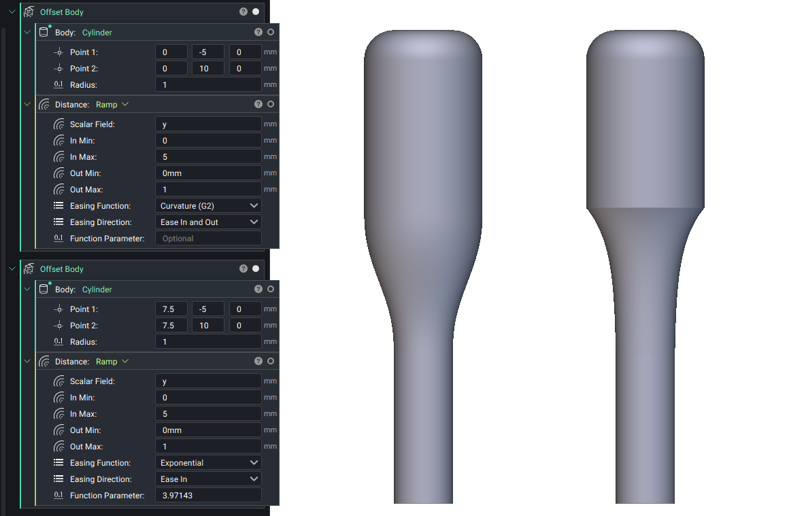Click the Distance field icon in second block
The image size is (789, 516).
(44, 361)
